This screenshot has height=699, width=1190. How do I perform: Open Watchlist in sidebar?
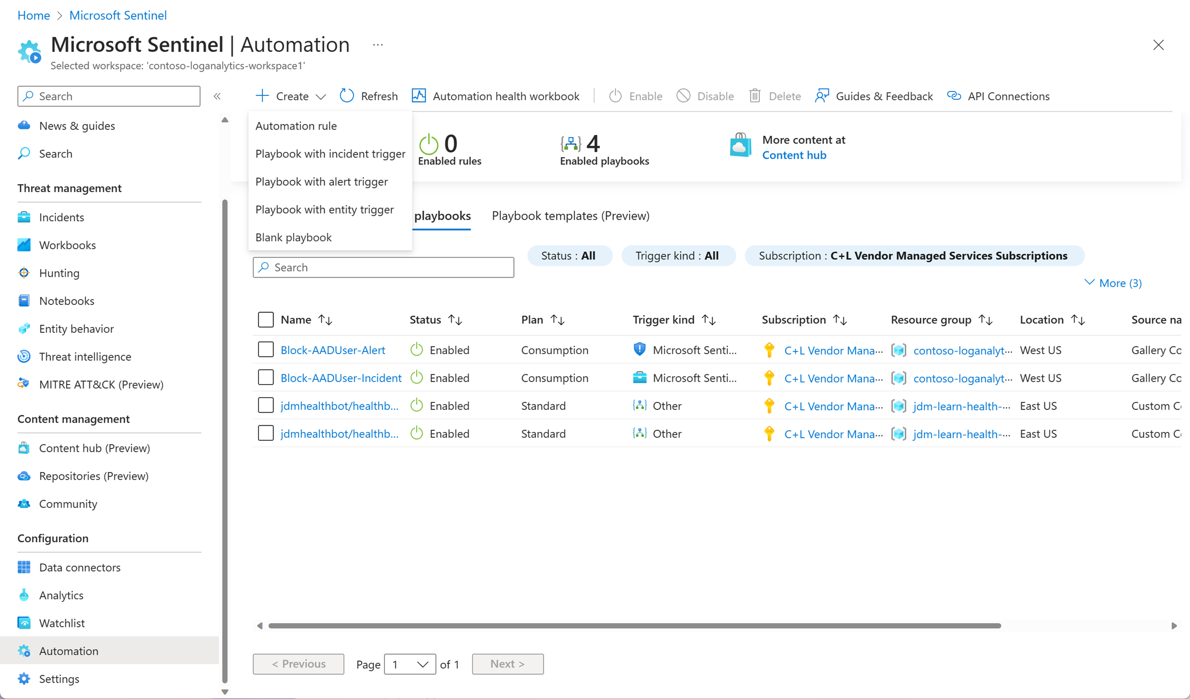tap(61, 624)
